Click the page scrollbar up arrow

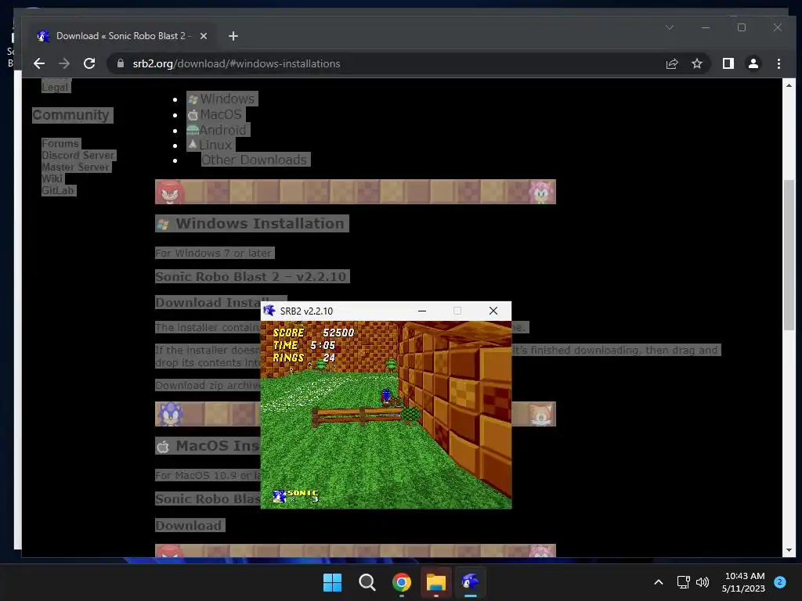pos(789,85)
